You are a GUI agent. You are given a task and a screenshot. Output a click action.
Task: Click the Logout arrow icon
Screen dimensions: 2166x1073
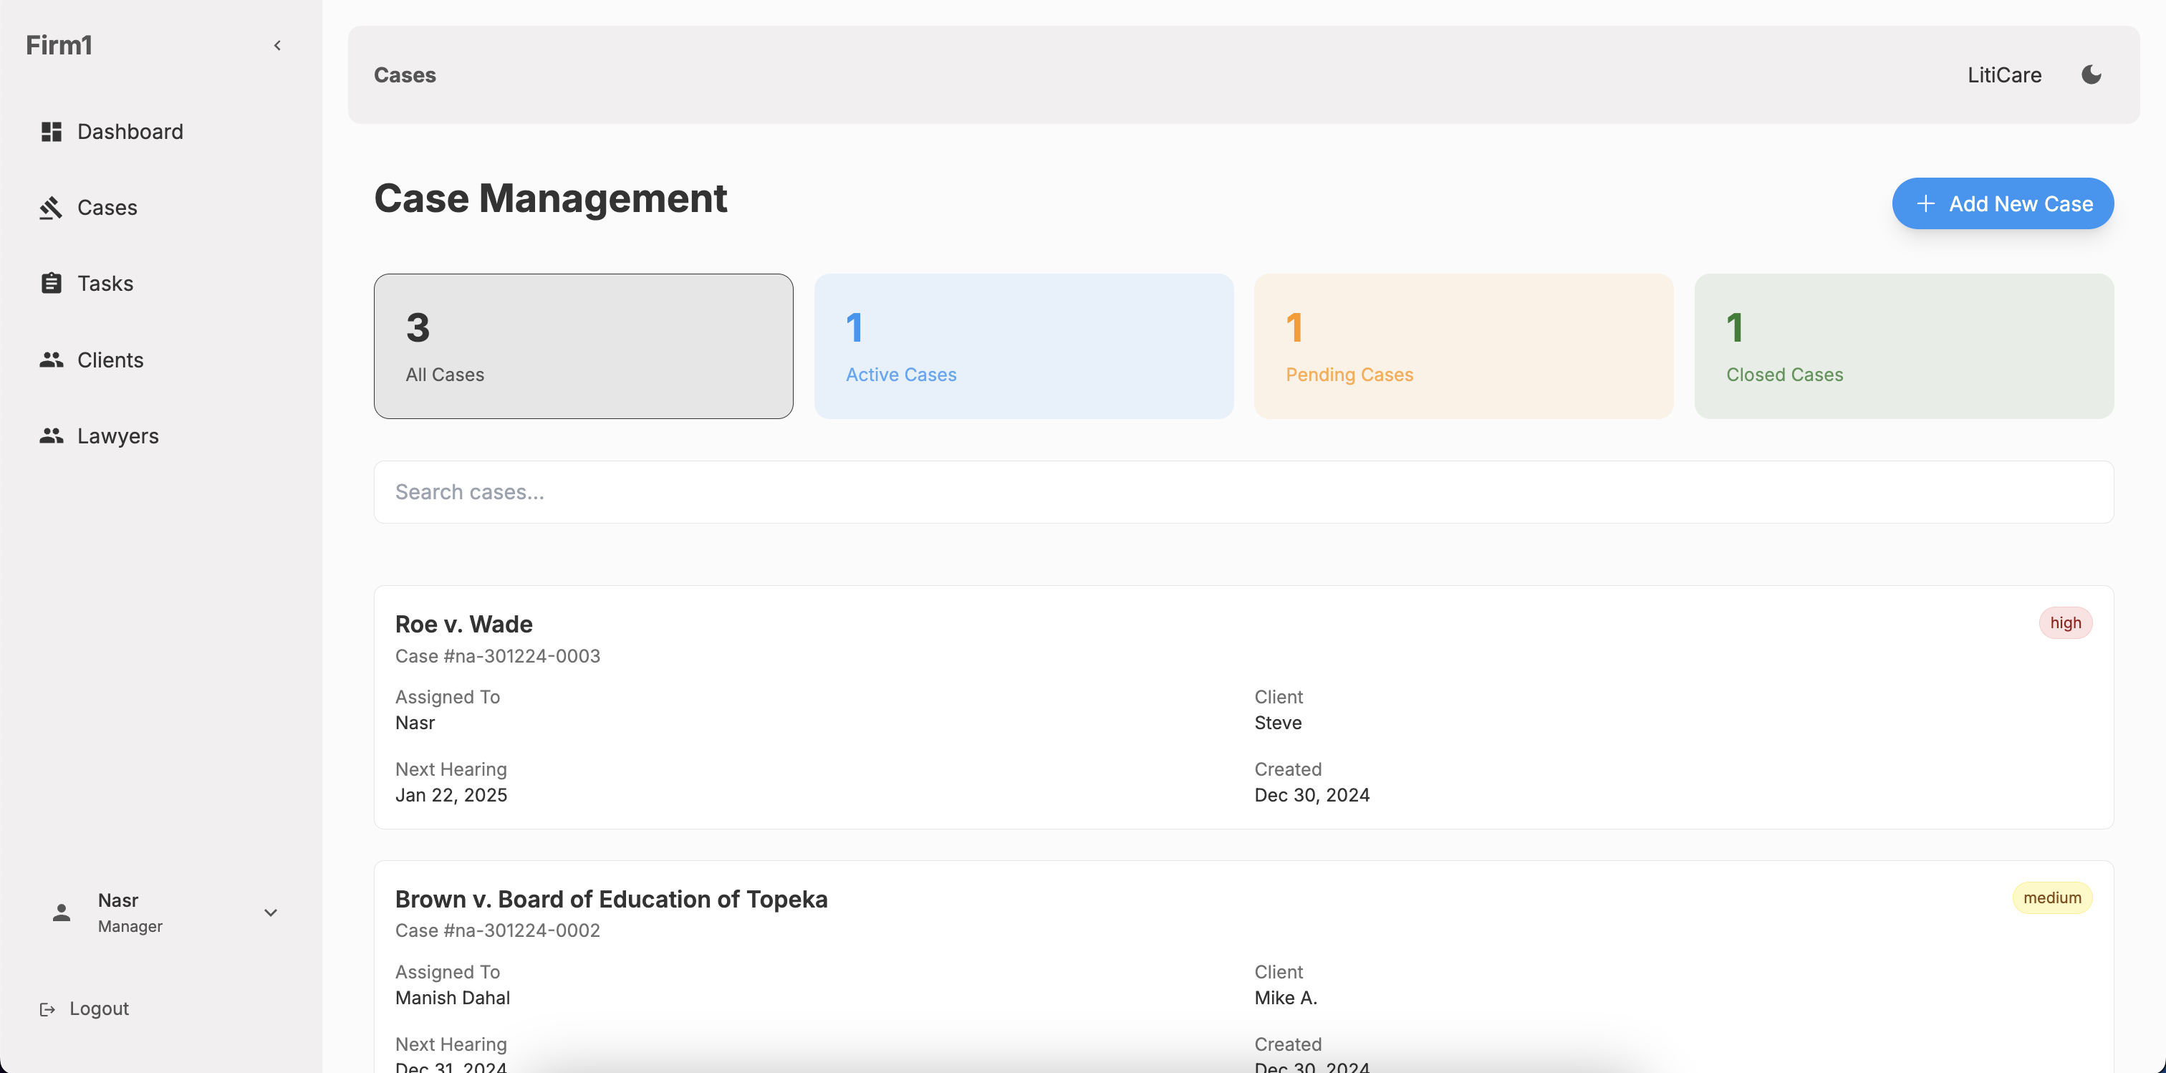pyautogui.click(x=48, y=1009)
